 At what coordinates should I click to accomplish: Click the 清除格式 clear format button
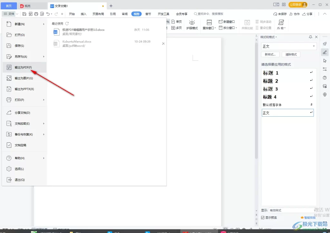tap(291, 54)
